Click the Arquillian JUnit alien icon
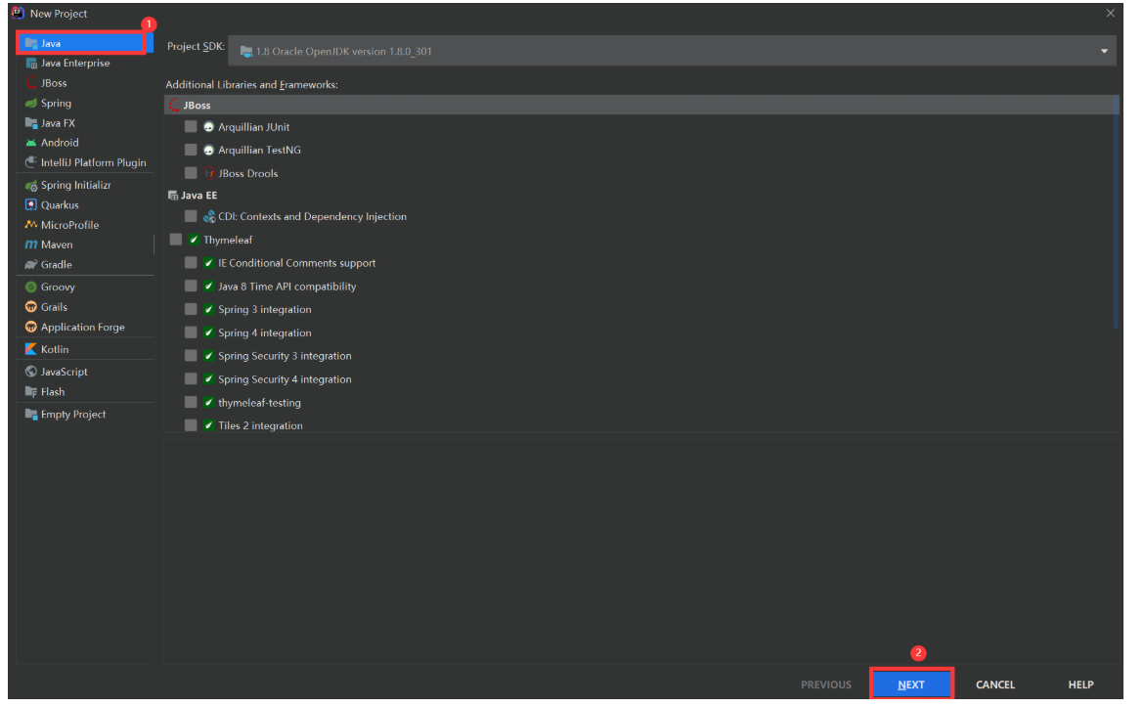The width and height of the screenshot is (1144, 707). pos(208,127)
